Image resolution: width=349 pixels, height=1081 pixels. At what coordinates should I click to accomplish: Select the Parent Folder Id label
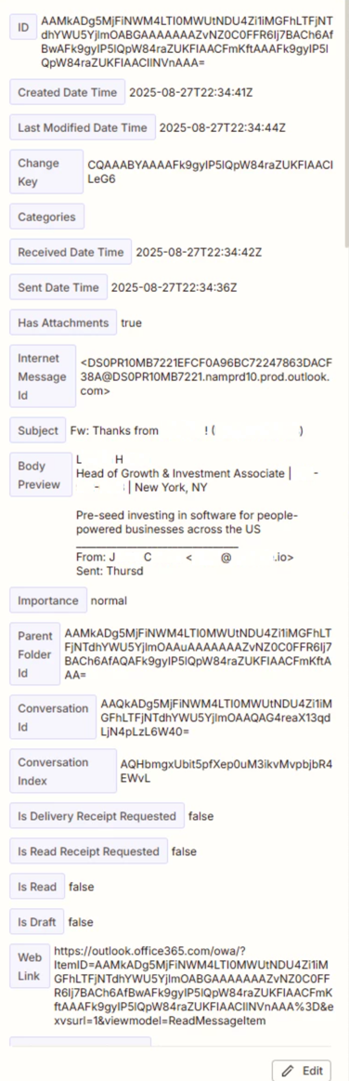(x=35, y=654)
